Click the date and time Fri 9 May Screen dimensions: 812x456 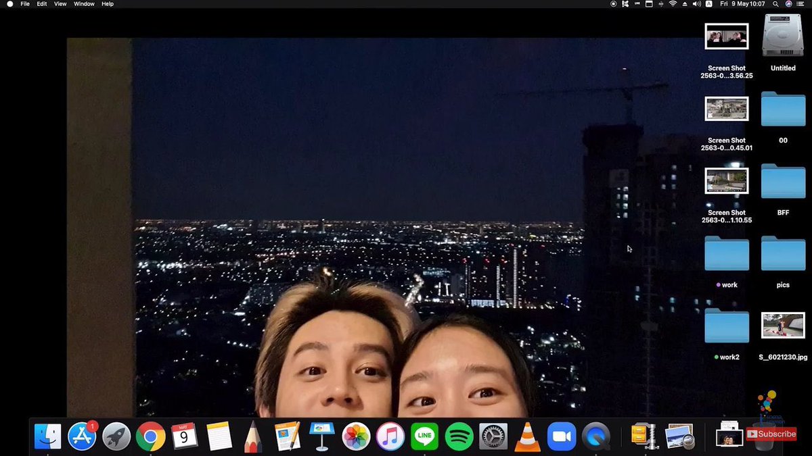[x=743, y=4]
